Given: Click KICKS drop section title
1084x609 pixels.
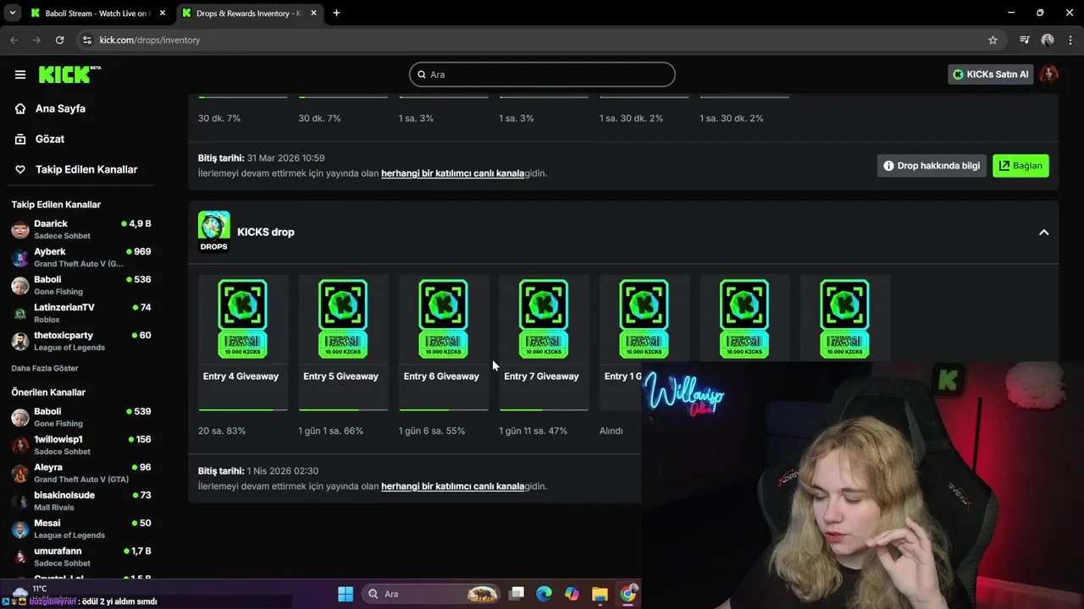Looking at the screenshot, I should 266,232.
